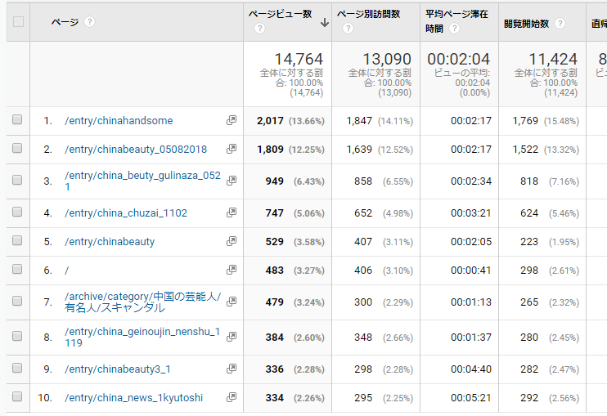Image resolution: width=607 pixels, height=416 pixels.
Task: Show help tooltip for ページビュー数
Action: click(x=260, y=29)
